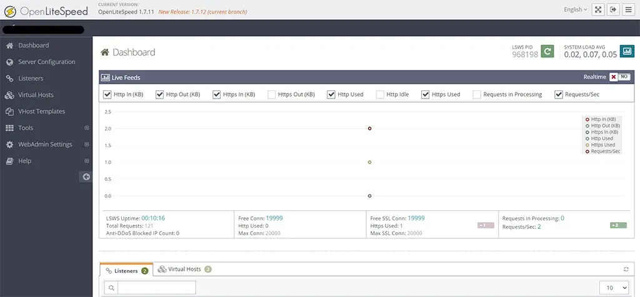Click the LSWS PID 968198 value
Viewport: 640px width, 297px height.
(x=525, y=54)
